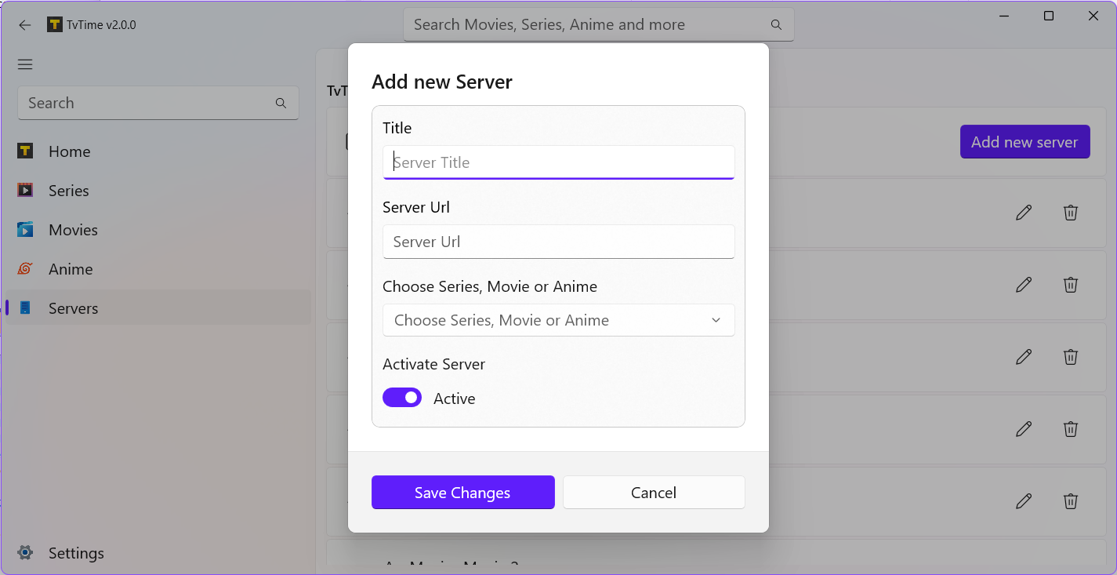Click the Search Movies, Series, Anime field
Screen dimensions: 1117x575
599,24
